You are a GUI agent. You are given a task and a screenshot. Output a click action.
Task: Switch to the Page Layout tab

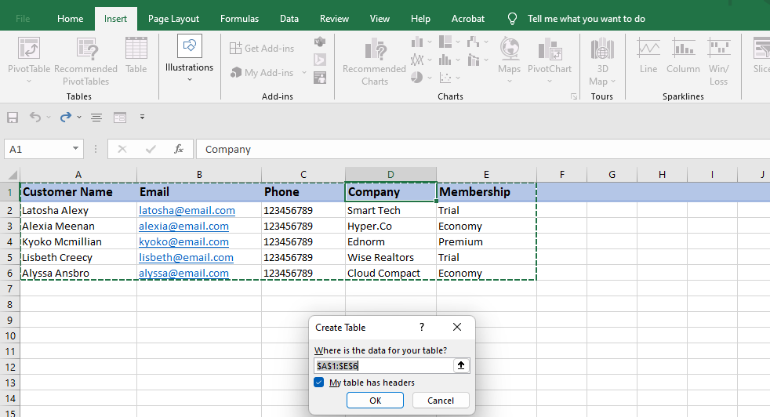tap(173, 19)
